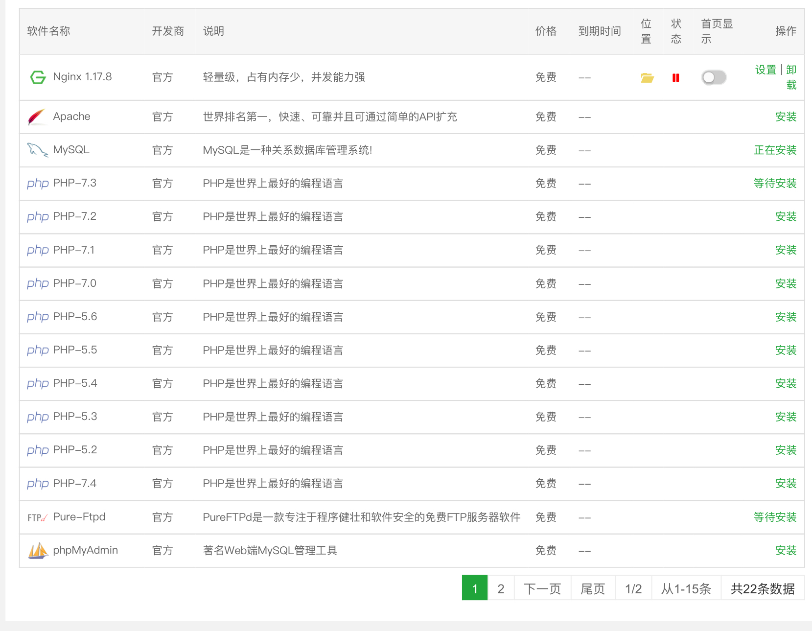Click the 状态 column header
Viewport: 812px width, 631px height.
point(676,31)
